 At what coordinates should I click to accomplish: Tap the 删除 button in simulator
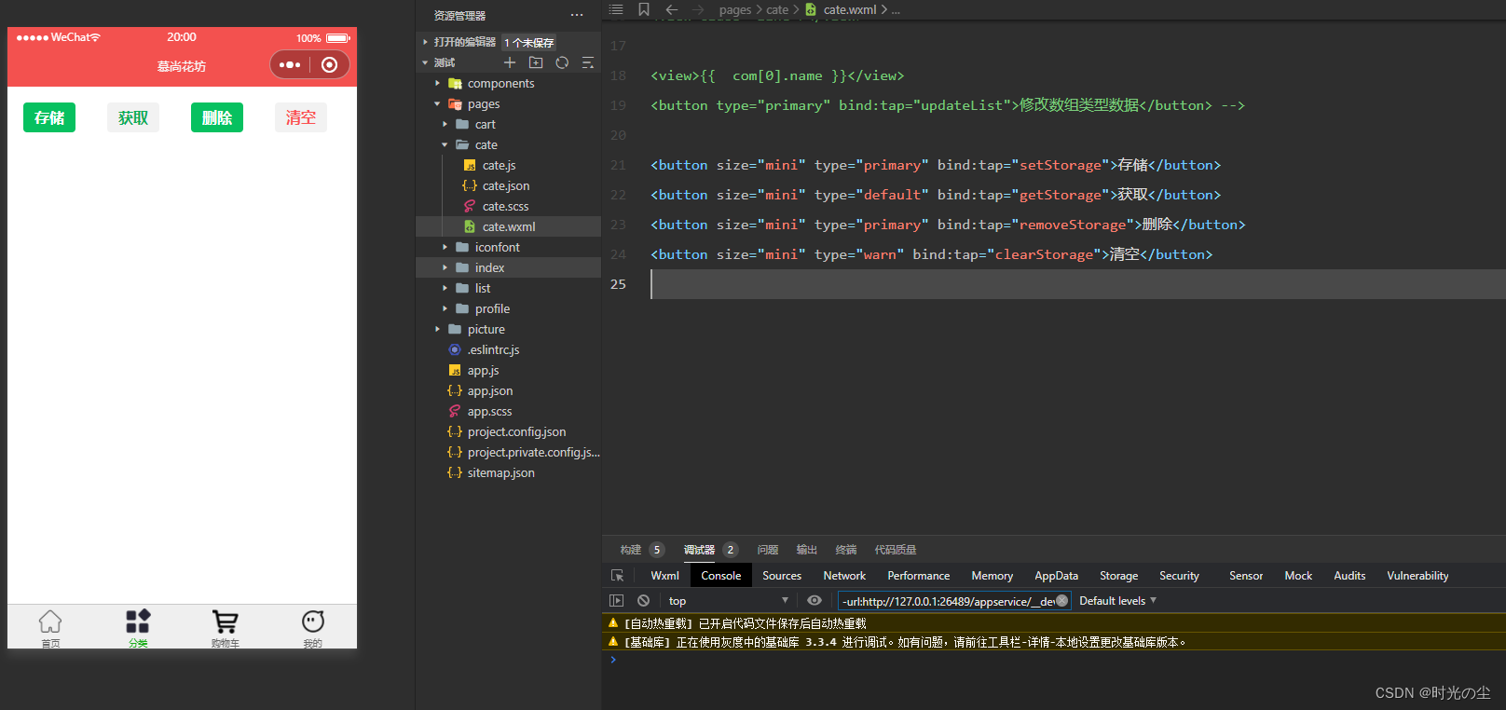tap(217, 117)
